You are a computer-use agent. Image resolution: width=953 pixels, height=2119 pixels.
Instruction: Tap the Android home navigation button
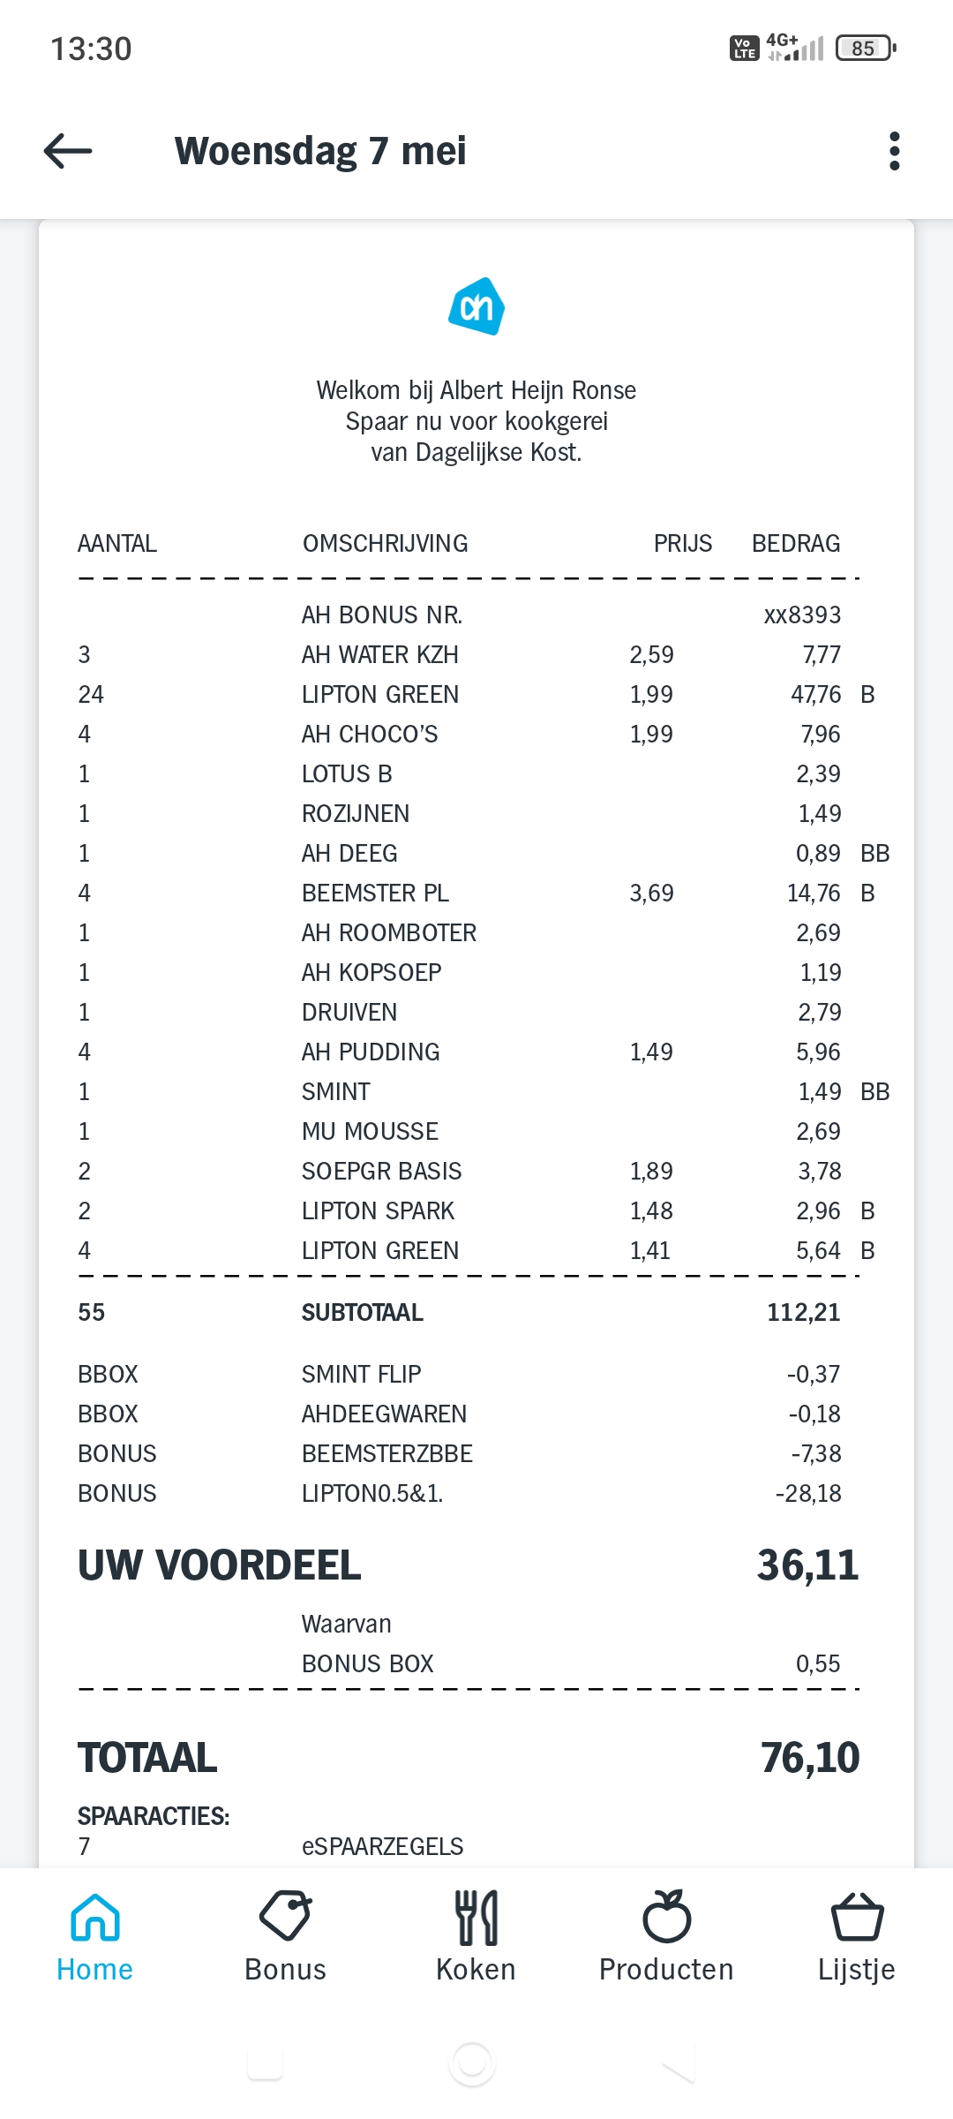click(x=472, y=2064)
